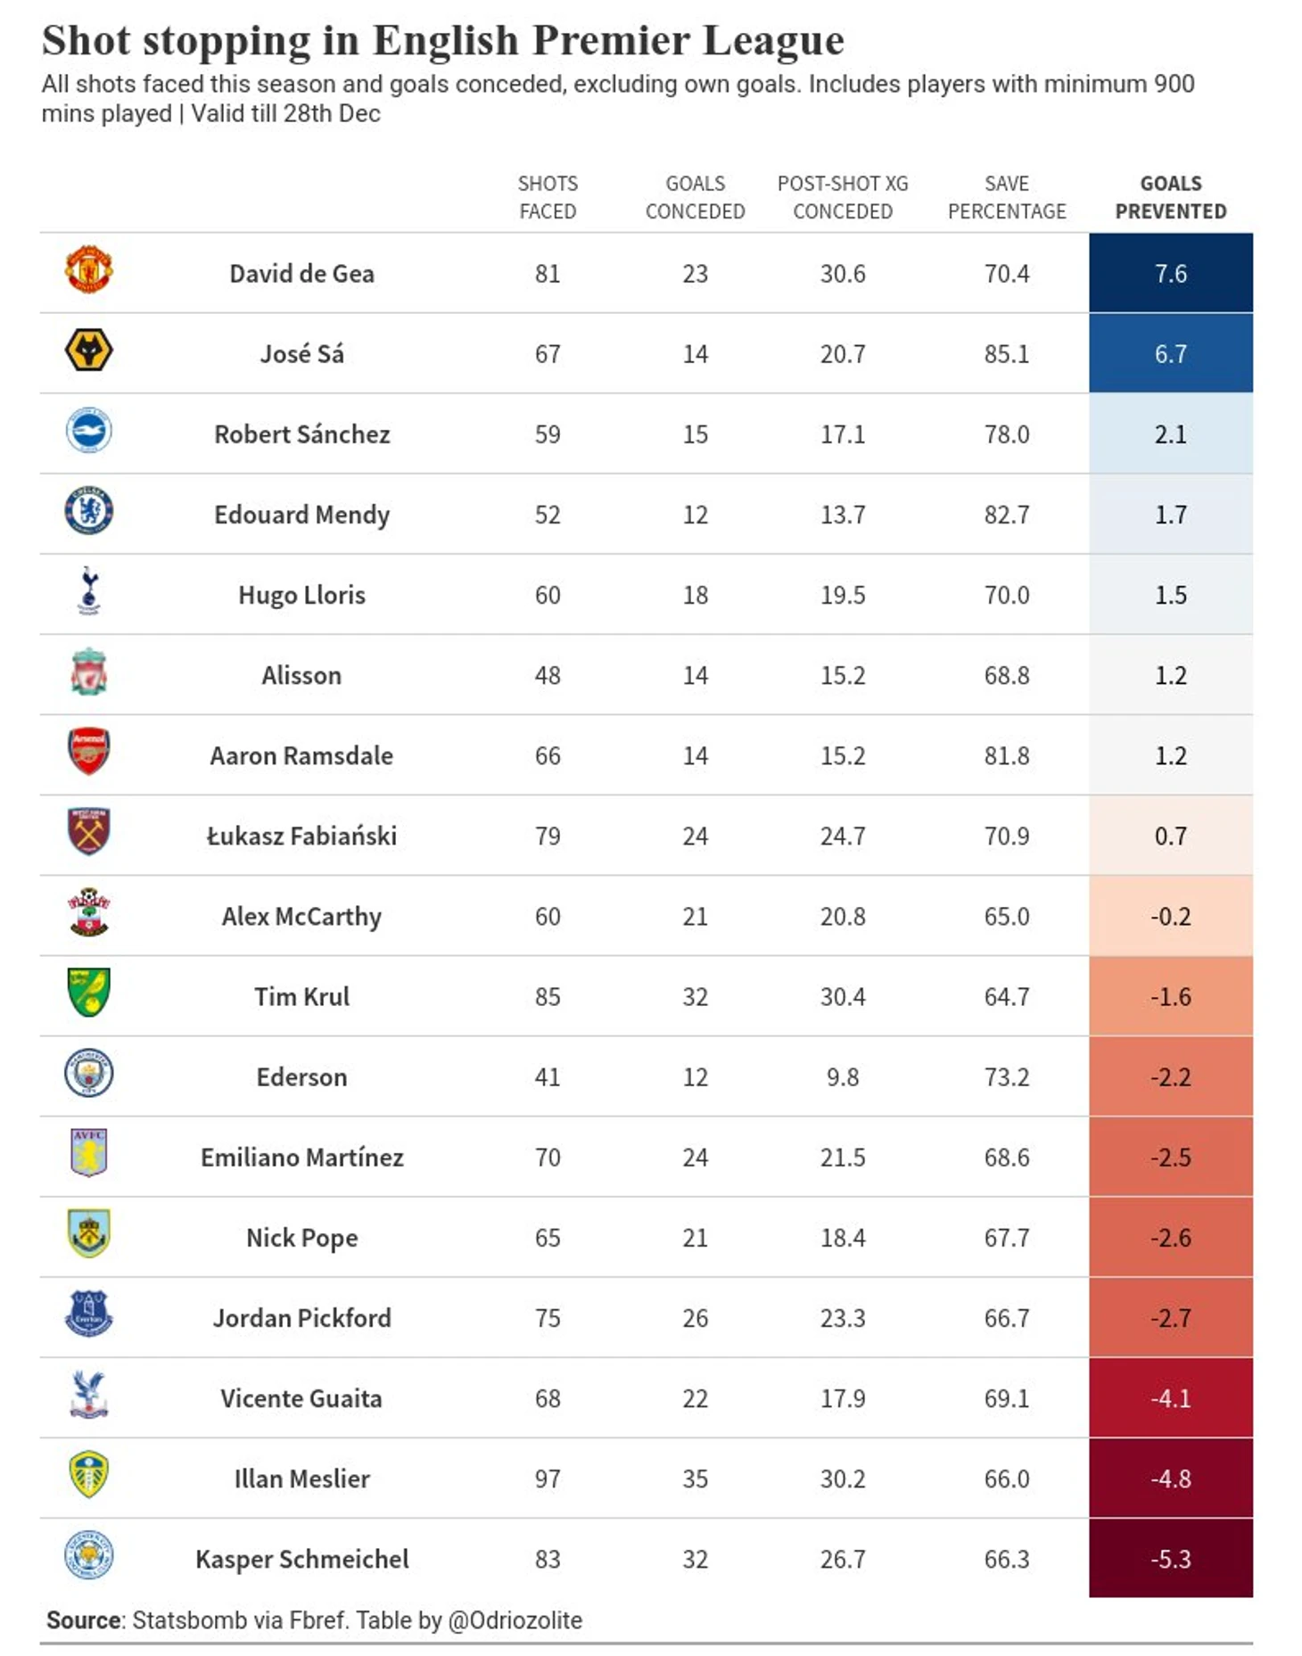Click the Wolves club badge icon
Image resolution: width=1302 pixels, height=1656 pixels.
(x=88, y=350)
